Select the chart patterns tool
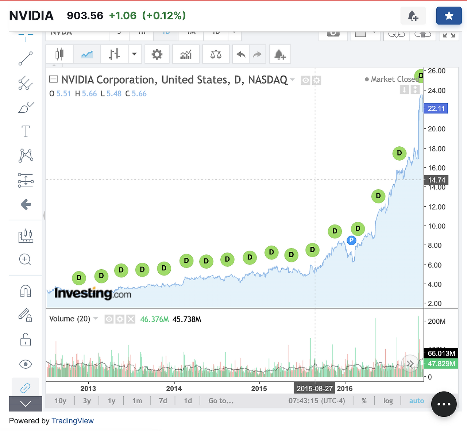467x431 pixels. coord(26,155)
